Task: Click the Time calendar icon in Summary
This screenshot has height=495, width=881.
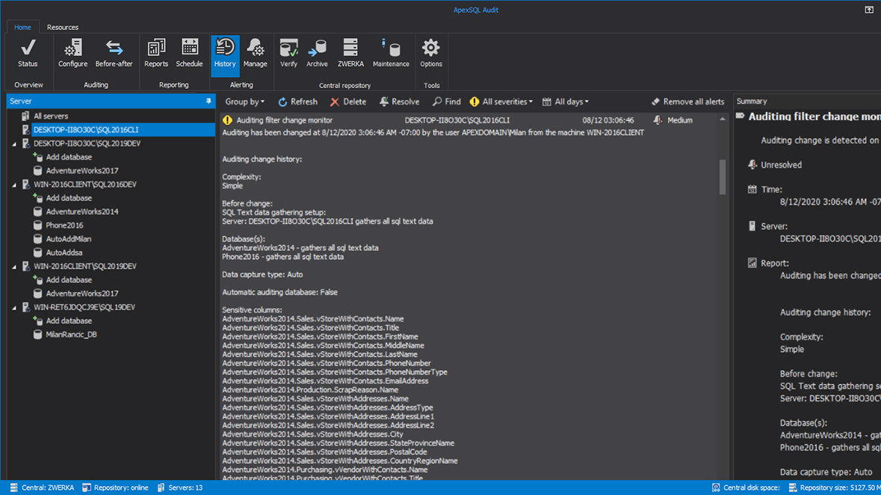Action: click(752, 189)
